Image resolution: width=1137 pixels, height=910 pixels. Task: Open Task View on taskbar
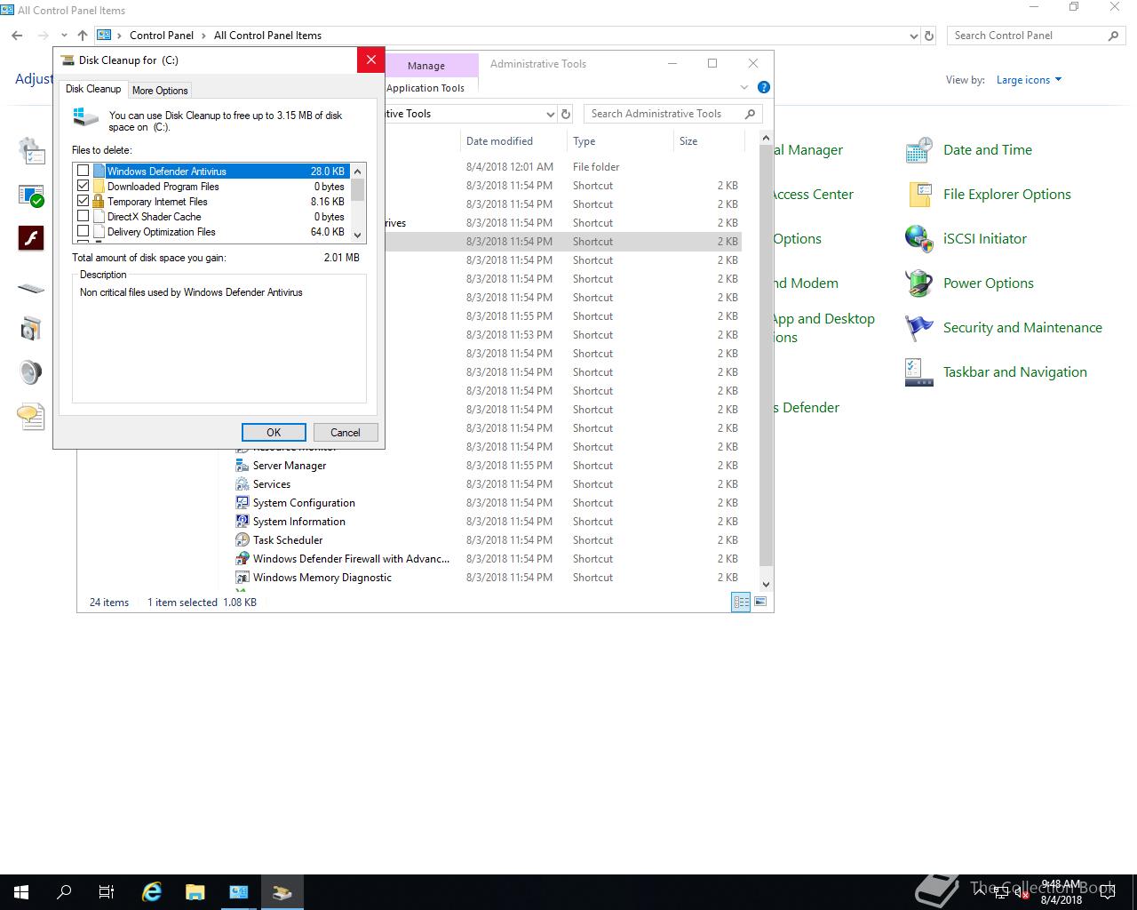[107, 892]
